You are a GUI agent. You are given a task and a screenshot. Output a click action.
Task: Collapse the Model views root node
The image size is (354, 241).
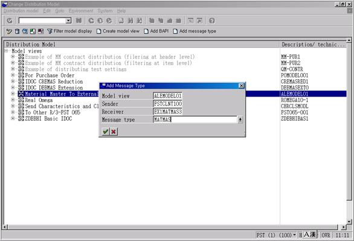click(x=7, y=51)
